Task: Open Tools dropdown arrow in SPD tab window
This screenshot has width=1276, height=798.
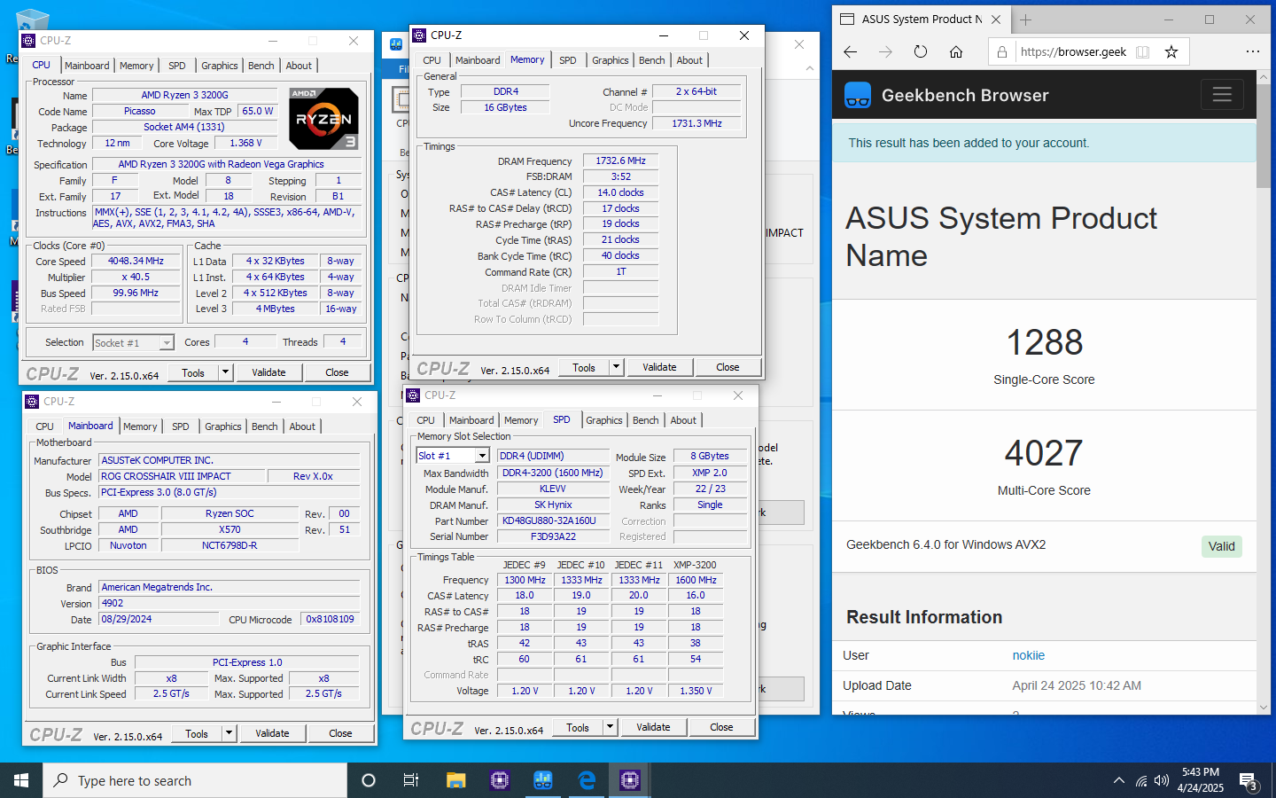Action: [x=611, y=727]
